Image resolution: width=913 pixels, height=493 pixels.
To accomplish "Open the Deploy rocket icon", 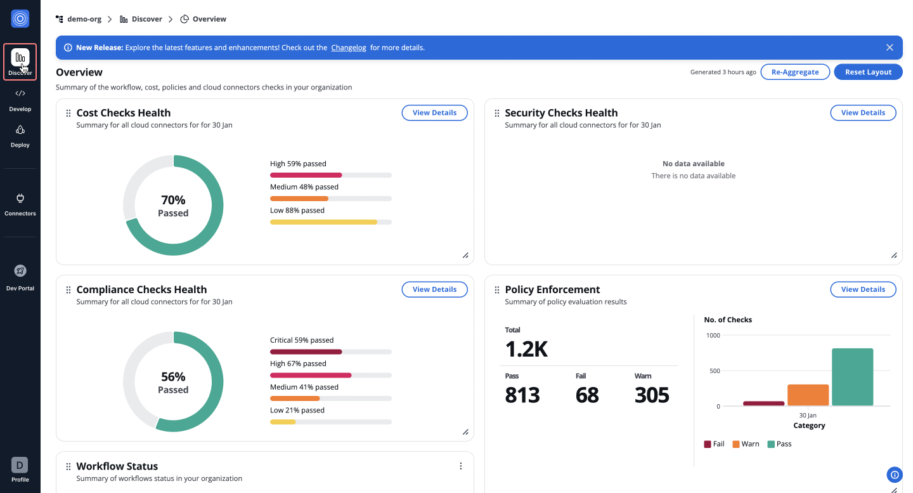I will (x=20, y=130).
